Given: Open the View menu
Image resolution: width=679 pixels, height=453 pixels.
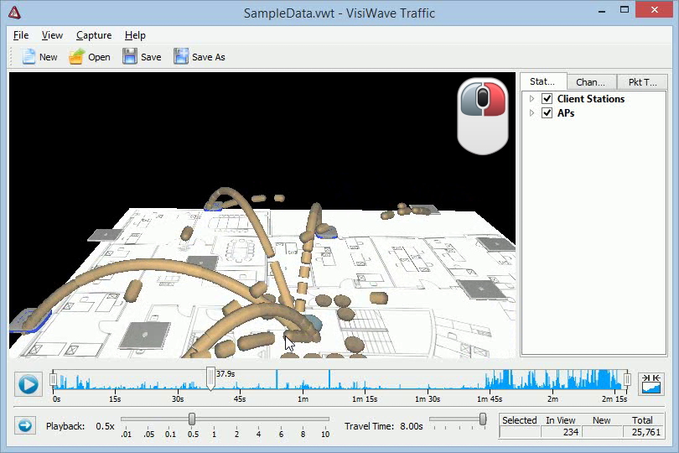Looking at the screenshot, I should (x=53, y=35).
